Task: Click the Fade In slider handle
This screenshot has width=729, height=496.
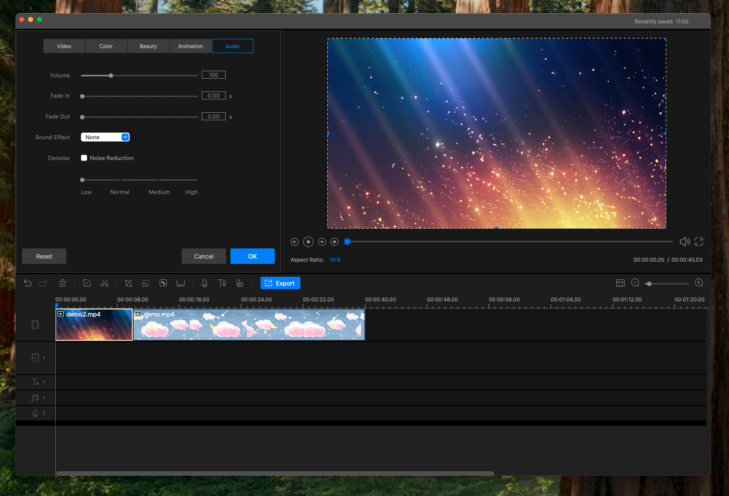Action: (x=82, y=96)
